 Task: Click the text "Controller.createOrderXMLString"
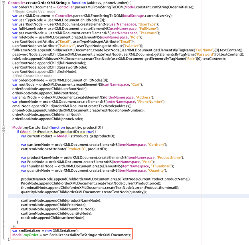click(x=37, y=3)
